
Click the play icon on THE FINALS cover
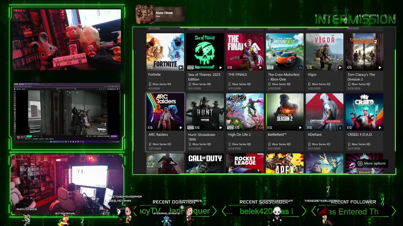click(260, 67)
